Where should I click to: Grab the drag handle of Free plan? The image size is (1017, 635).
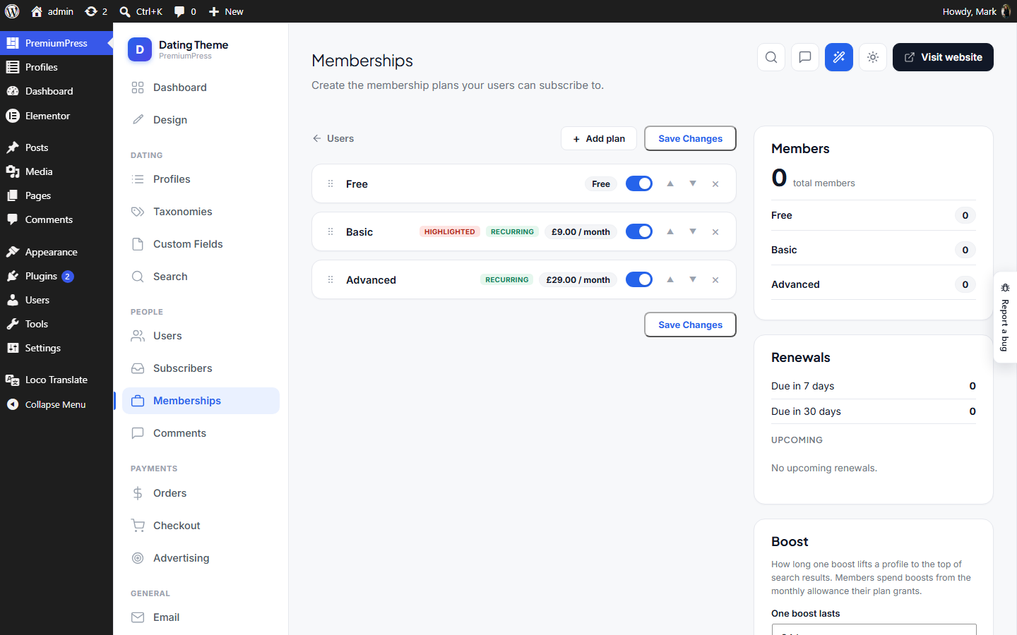pos(331,183)
